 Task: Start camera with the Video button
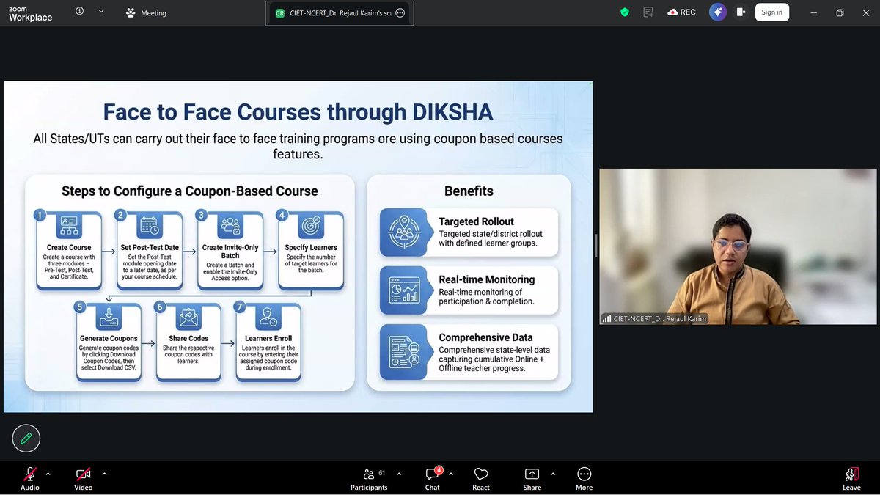[x=83, y=478]
